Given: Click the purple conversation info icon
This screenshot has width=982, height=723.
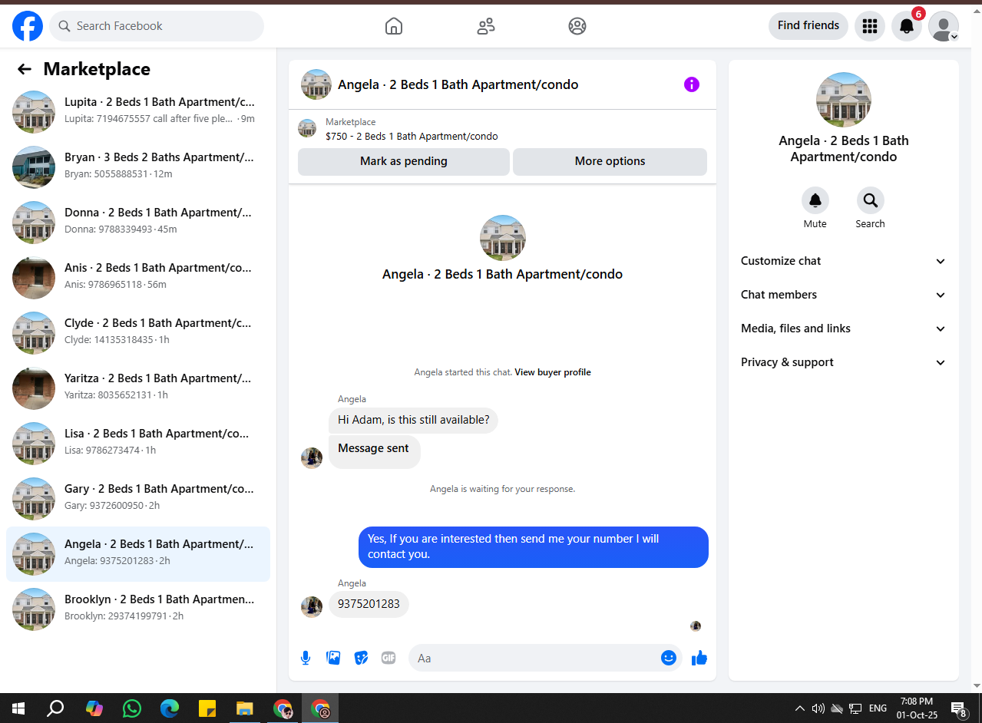Looking at the screenshot, I should (x=692, y=84).
